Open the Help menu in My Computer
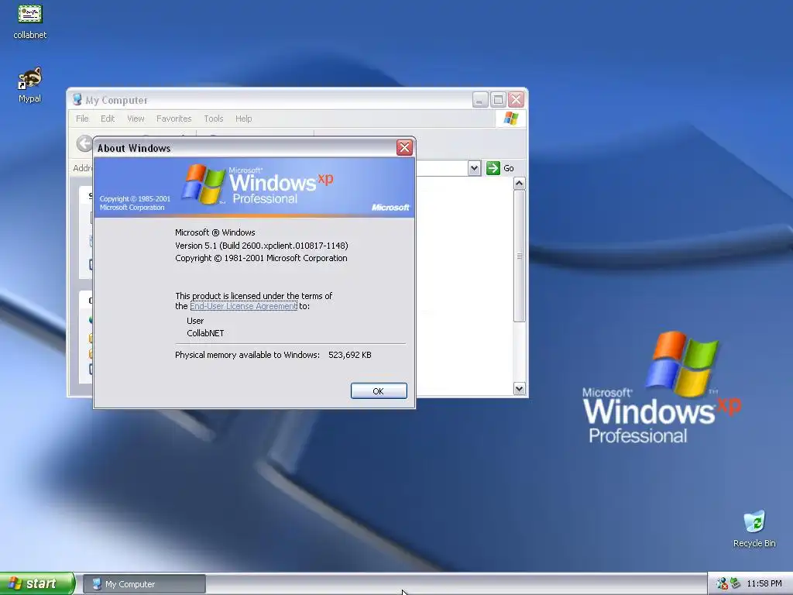Viewport: 793px width, 595px height. (x=243, y=119)
